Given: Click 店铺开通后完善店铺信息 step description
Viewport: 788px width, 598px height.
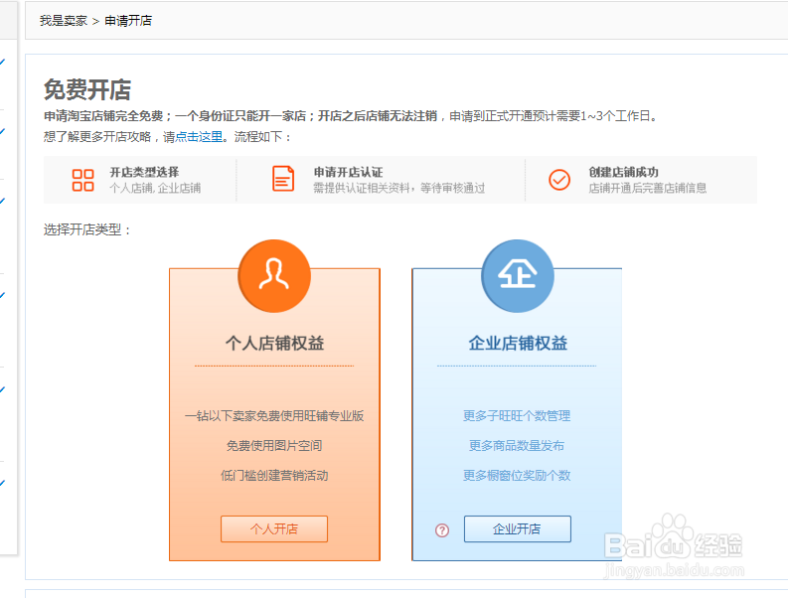Looking at the screenshot, I should tap(648, 188).
